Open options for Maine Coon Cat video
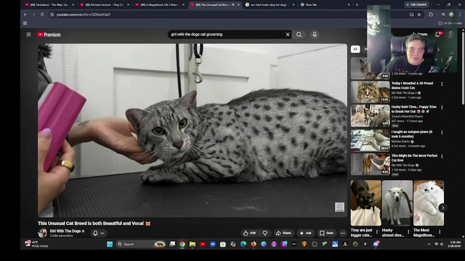This screenshot has width=465, height=261. click(x=442, y=84)
